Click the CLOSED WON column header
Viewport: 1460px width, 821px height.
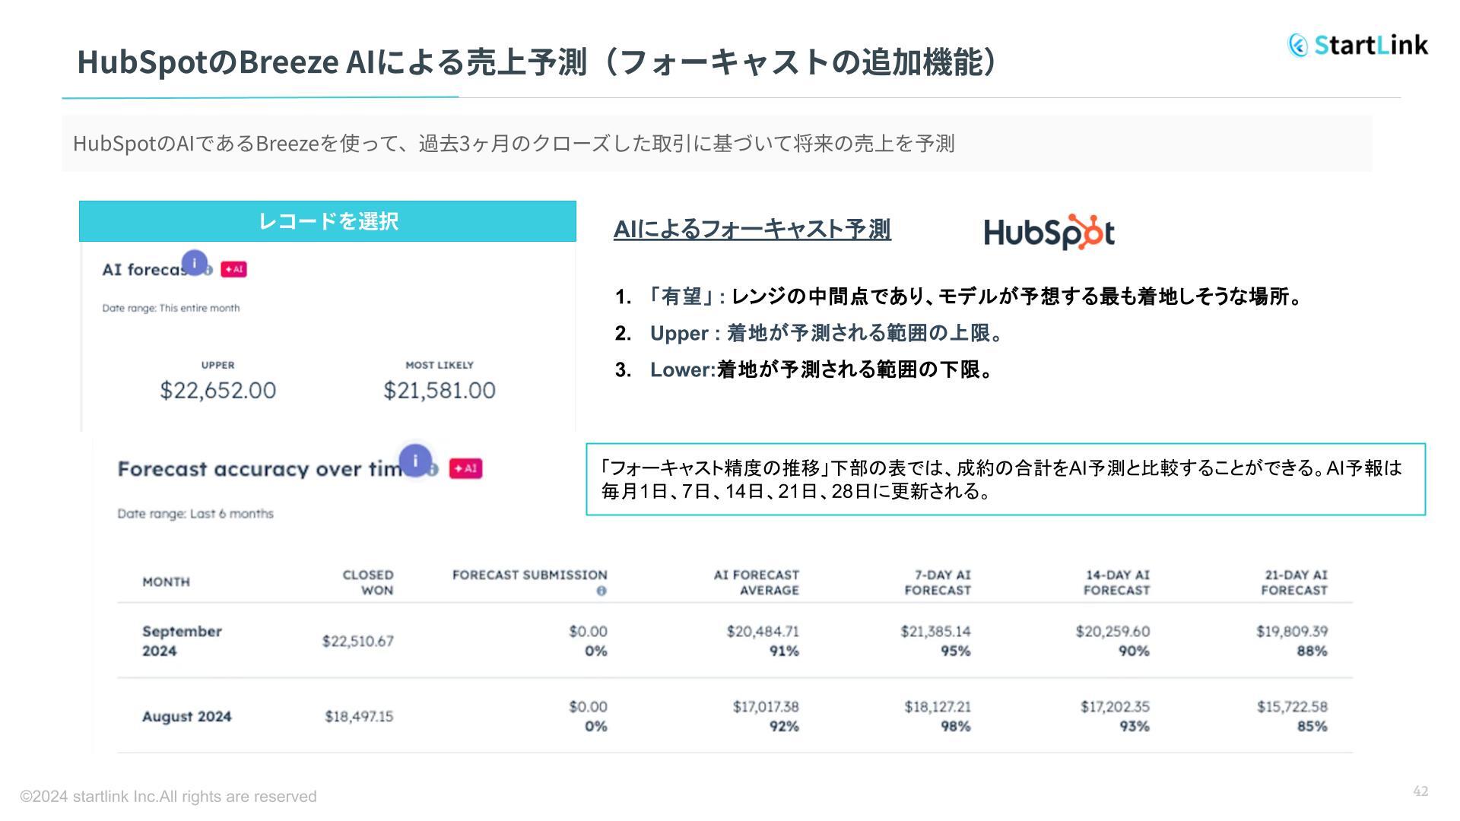[x=368, y=582]
